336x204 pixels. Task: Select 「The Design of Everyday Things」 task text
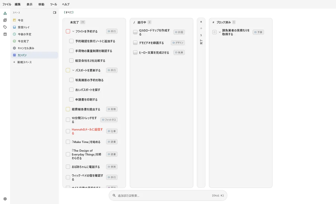click(86, 154)
